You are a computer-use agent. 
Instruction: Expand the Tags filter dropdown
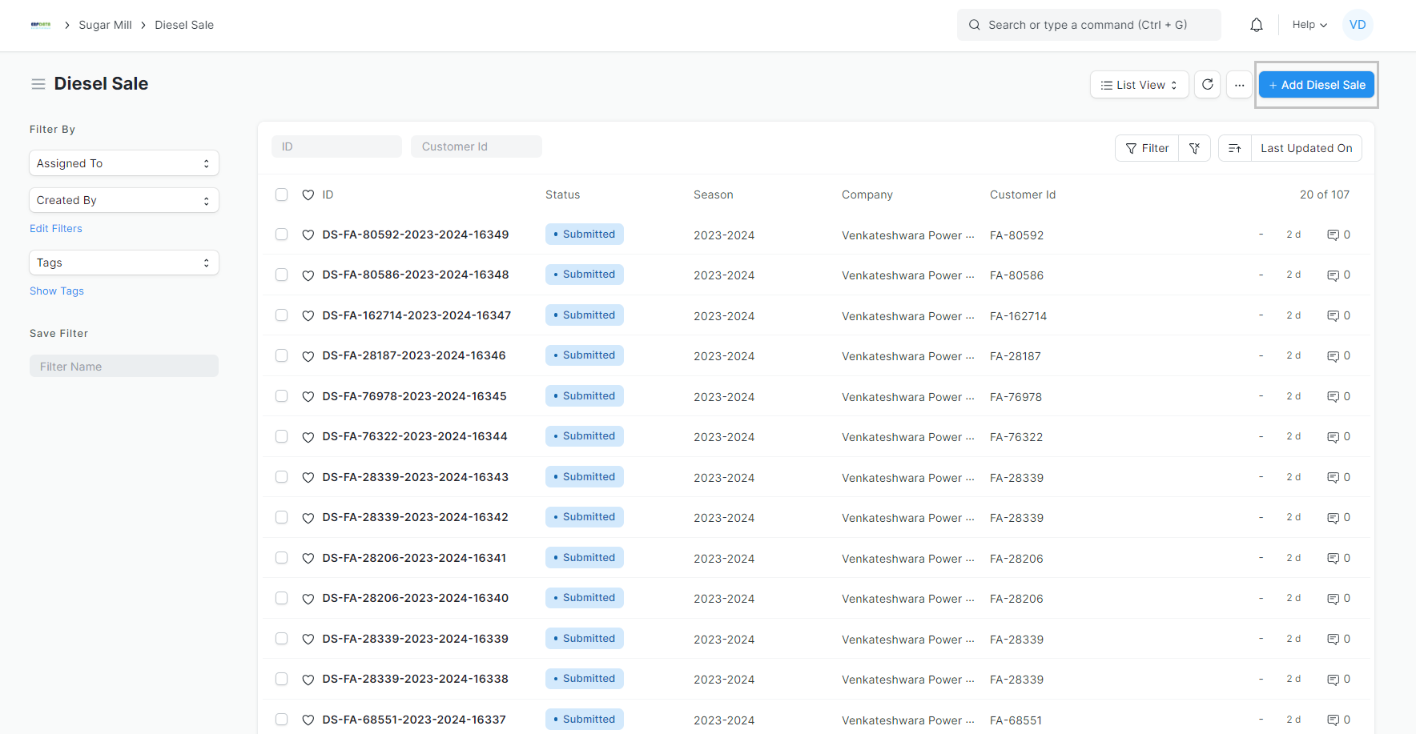(124, 263)
